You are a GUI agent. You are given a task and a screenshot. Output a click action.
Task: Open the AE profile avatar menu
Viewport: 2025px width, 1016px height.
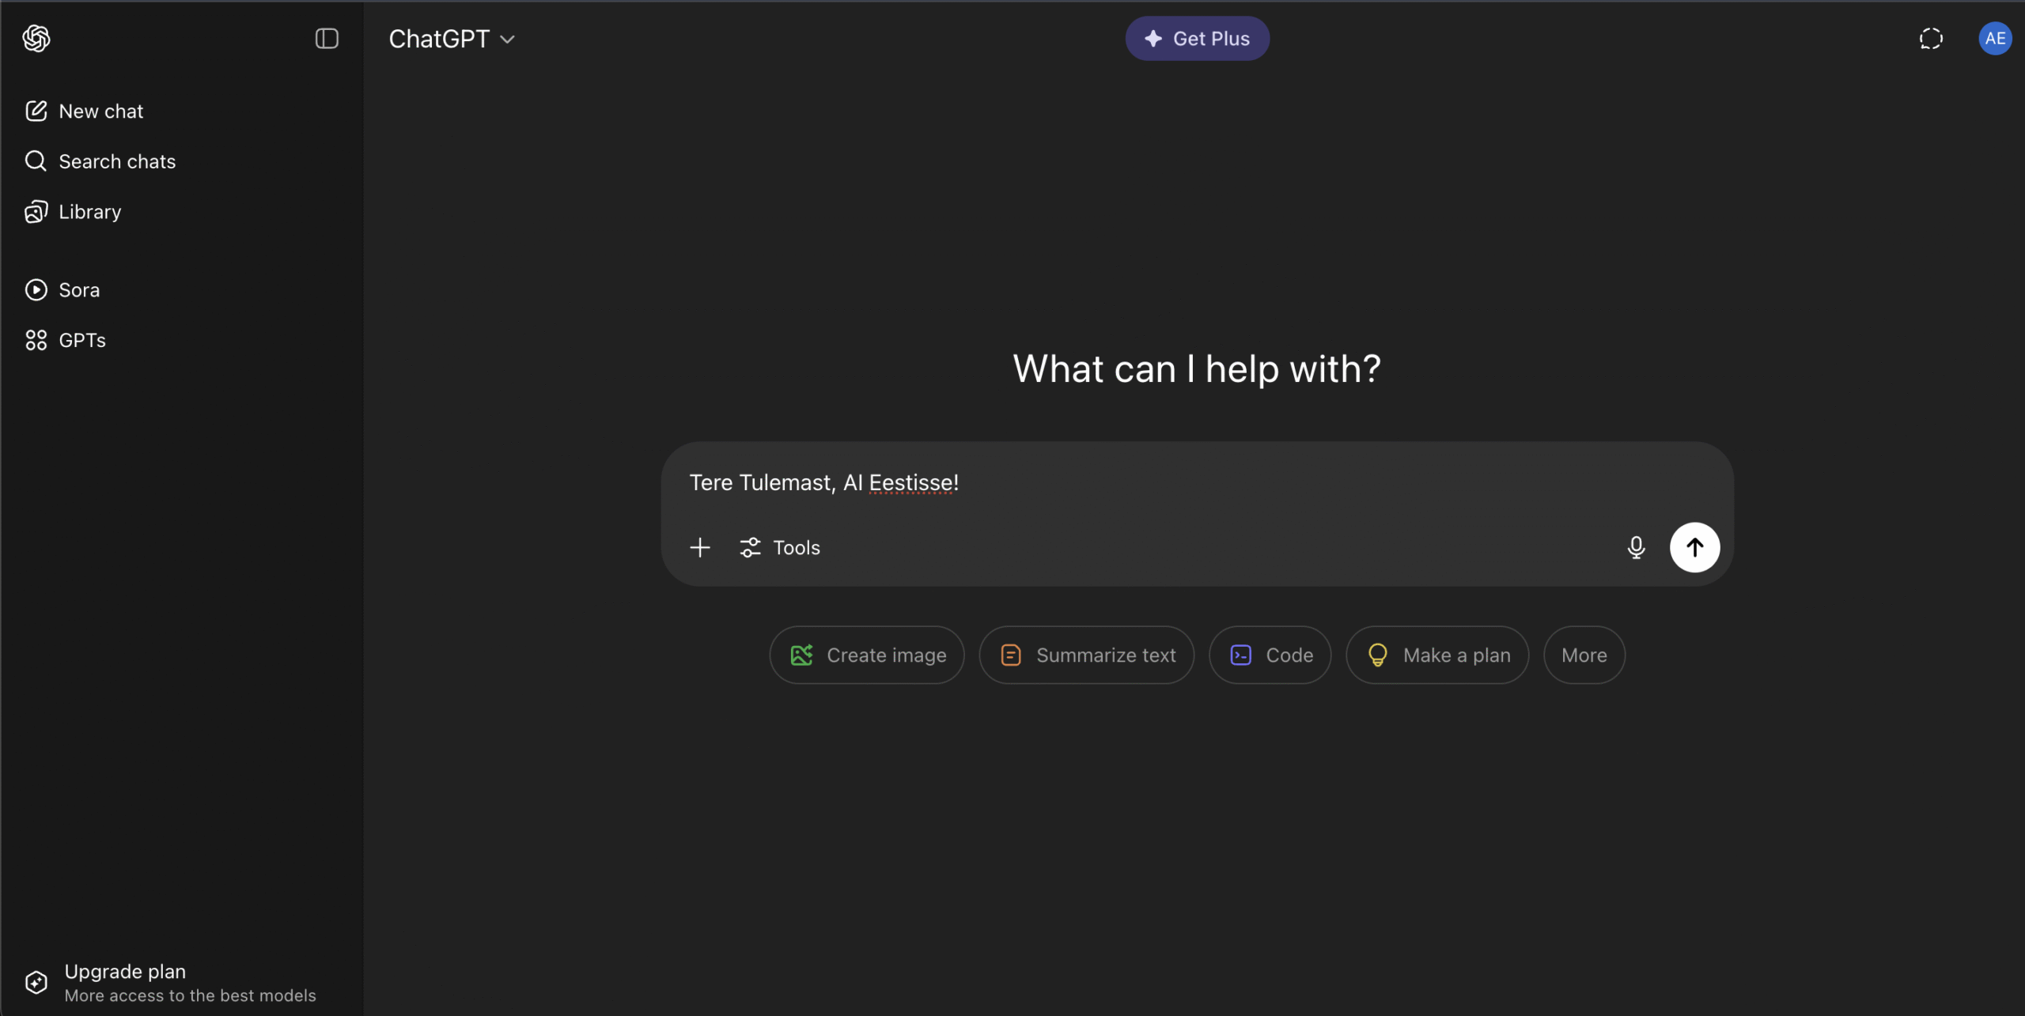(1994, 39)
